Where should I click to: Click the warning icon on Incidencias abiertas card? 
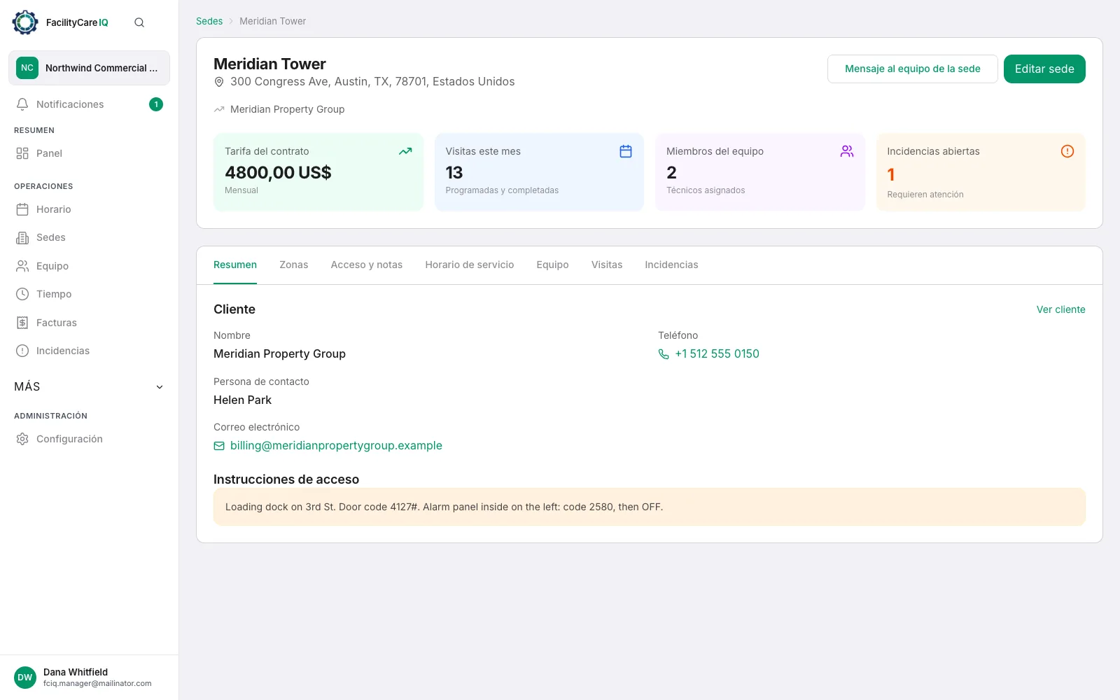click(x=1067, y=151)
